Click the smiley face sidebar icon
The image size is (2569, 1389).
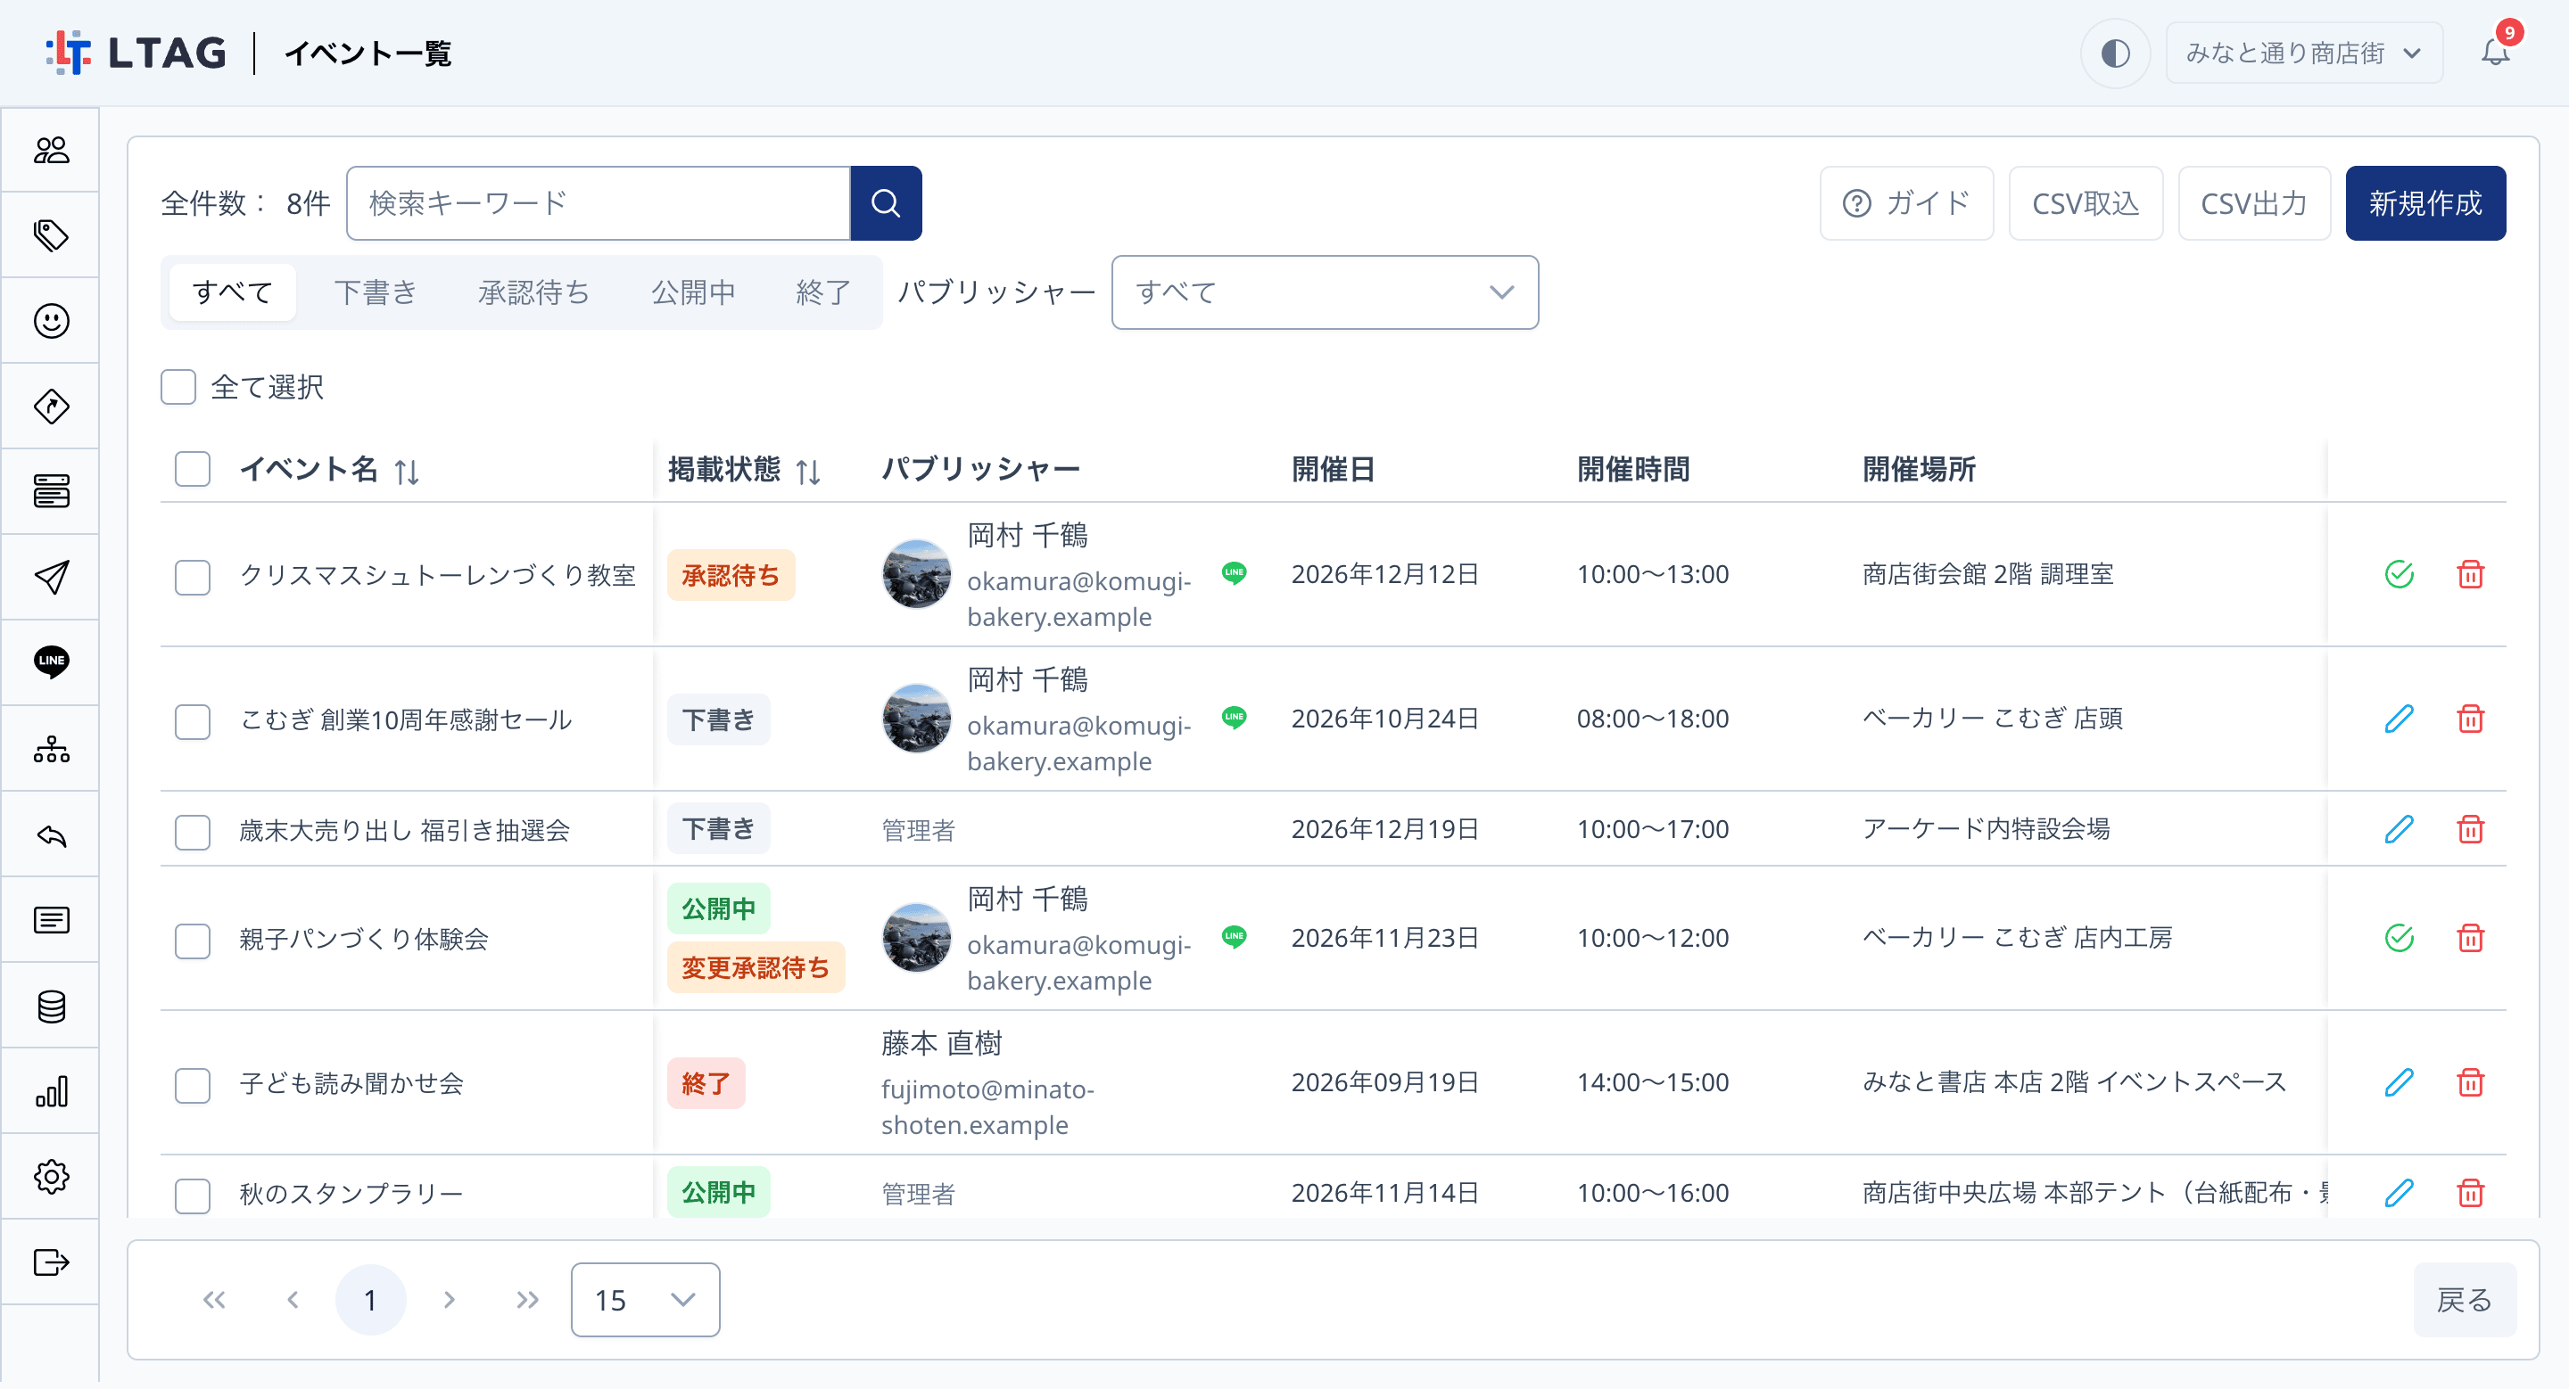[51, 321]
